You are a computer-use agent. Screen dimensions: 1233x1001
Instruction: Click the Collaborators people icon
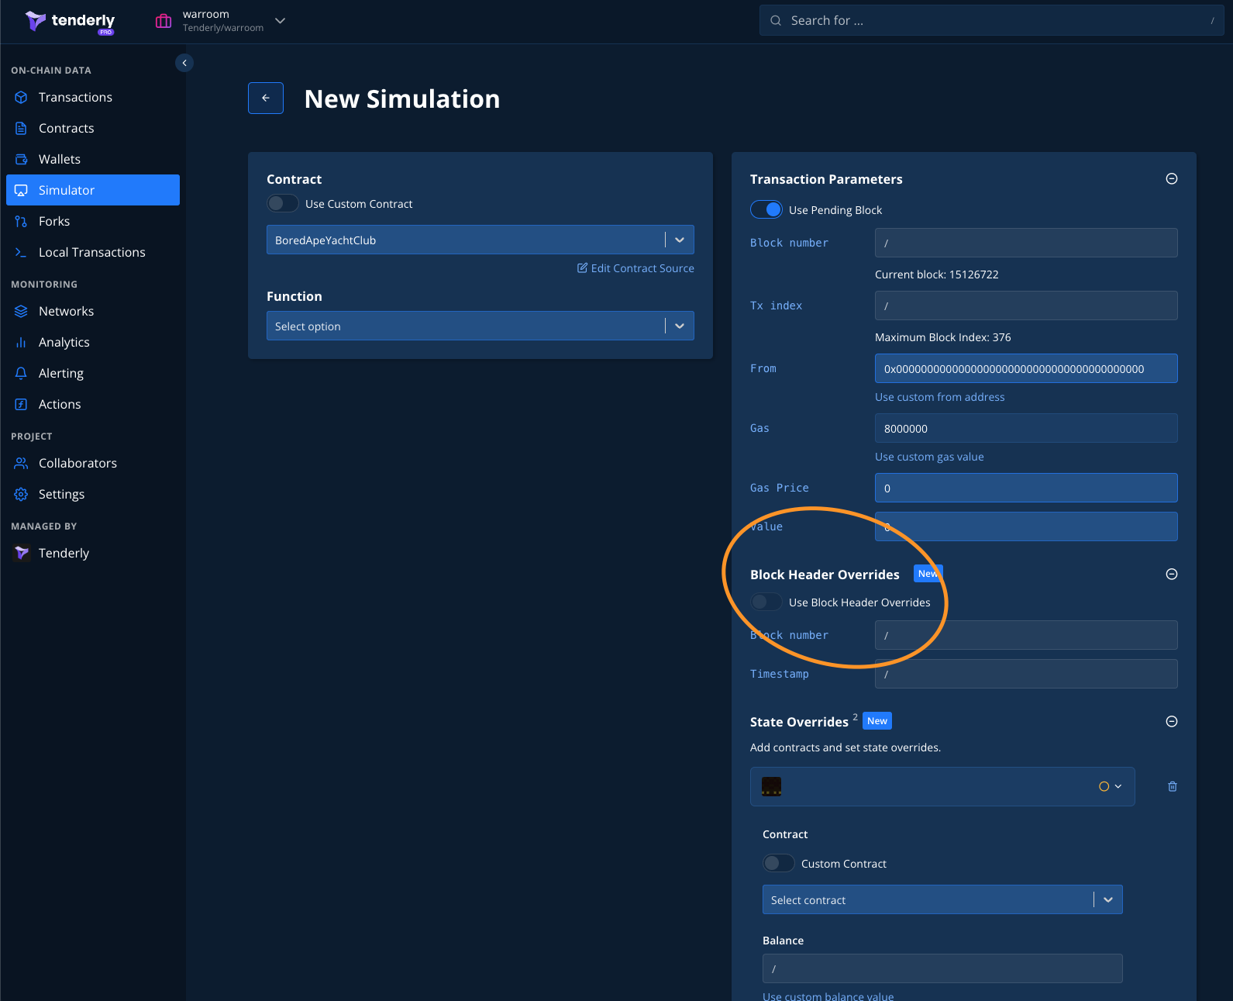click(21, 463)
